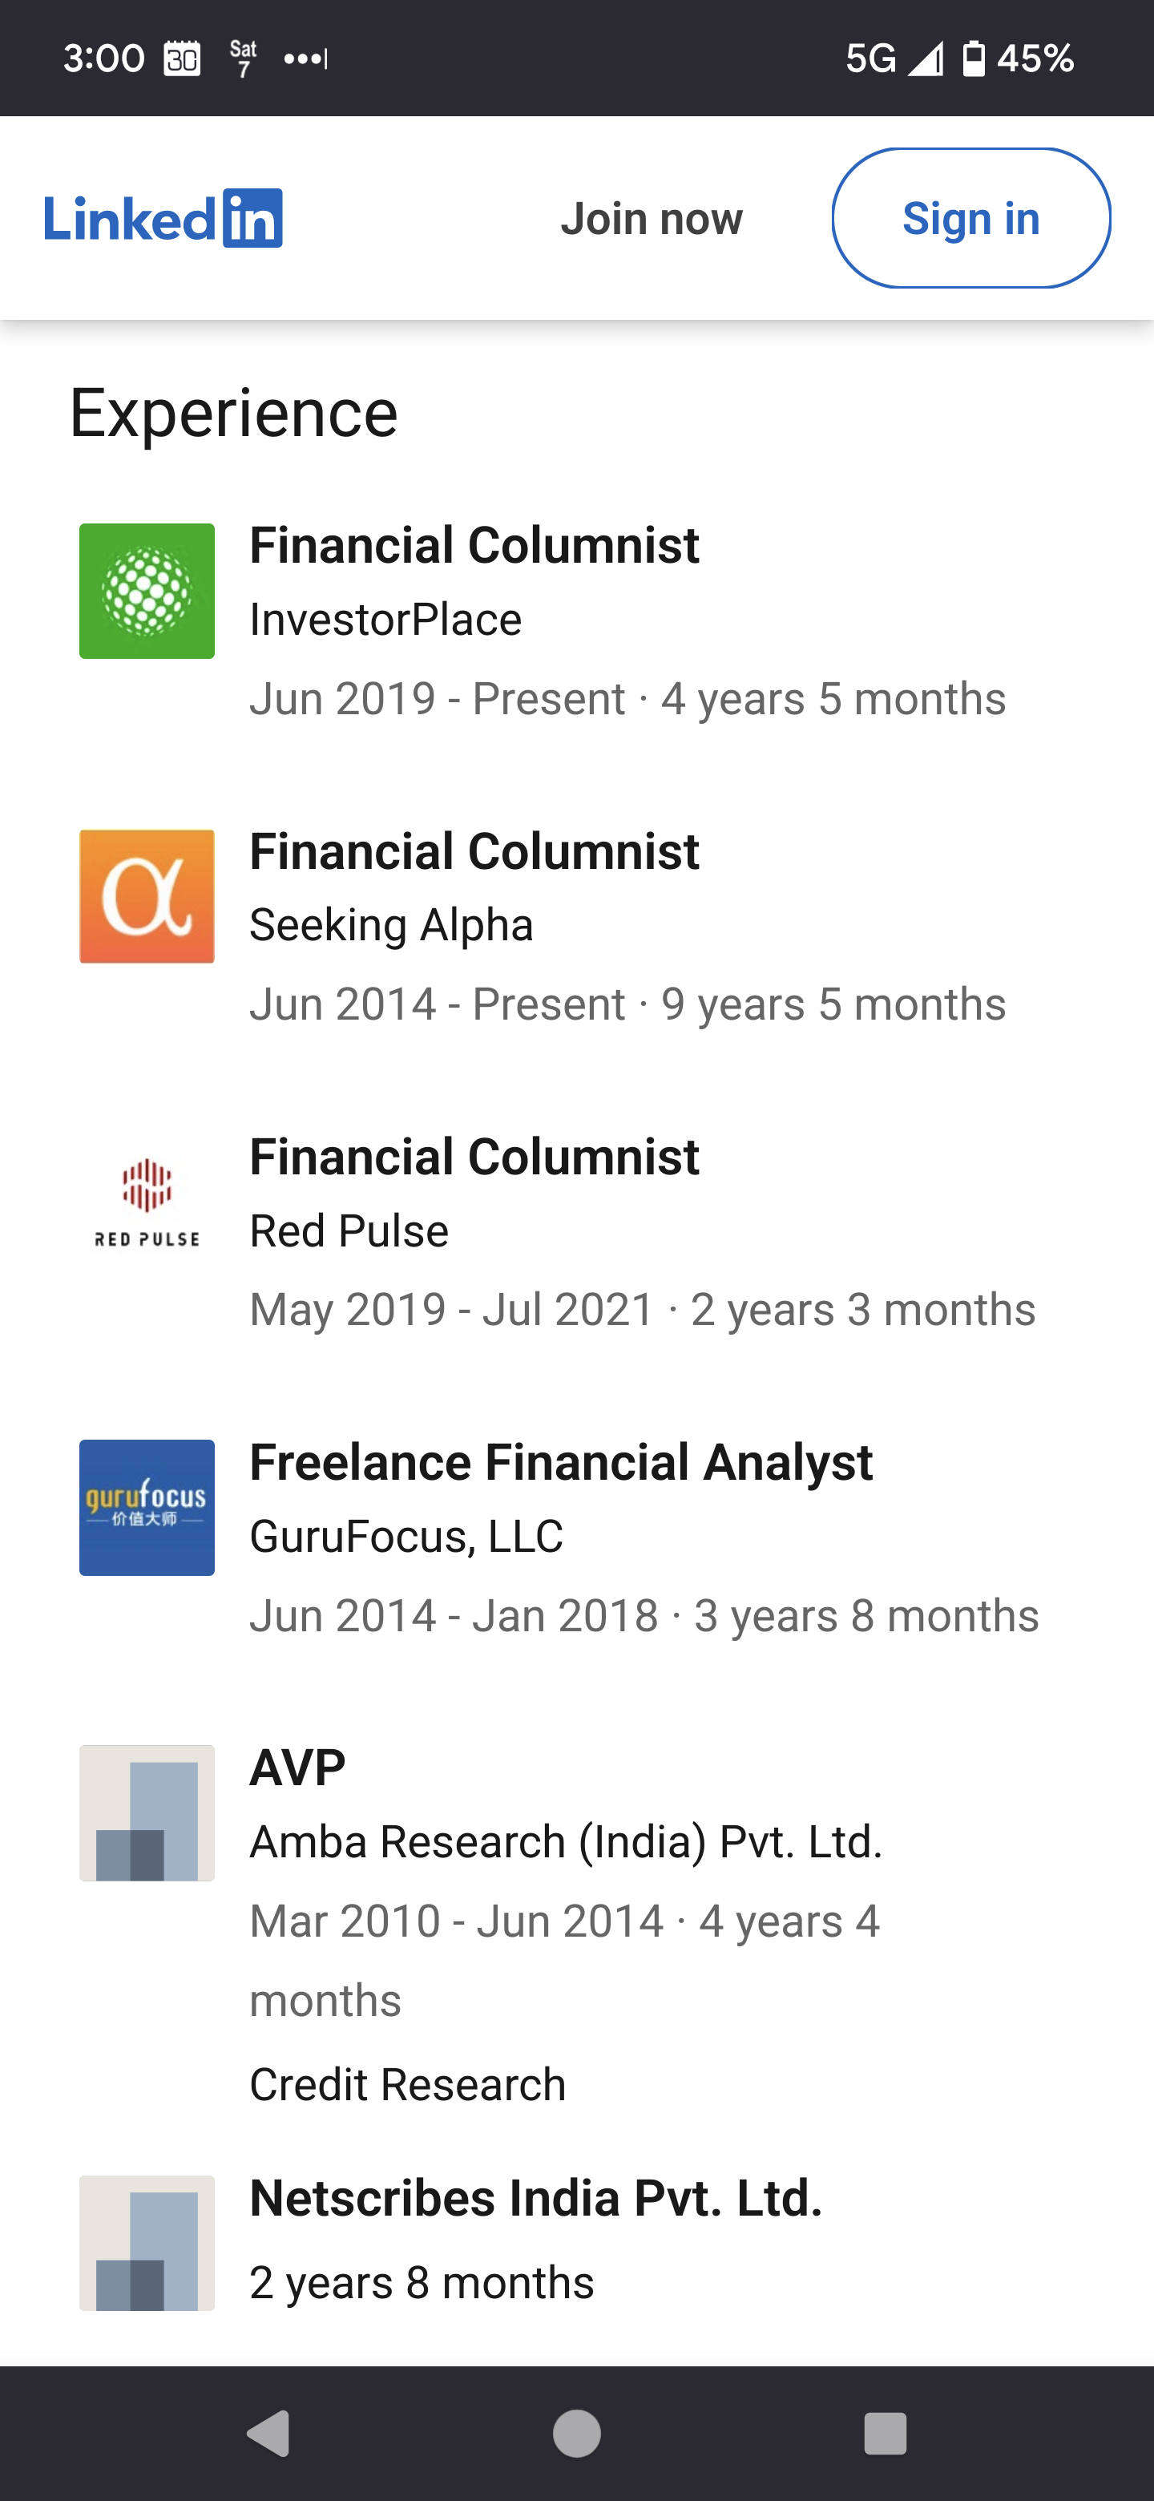This screenshot has width=1154, height=2501.
Task: Tap the Amba Research placeholder logo
Action: pos(147,1812)
